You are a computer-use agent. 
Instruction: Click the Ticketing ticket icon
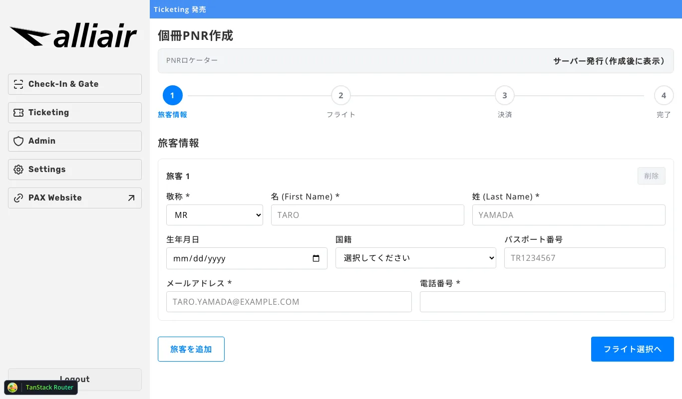pos(18,113)
